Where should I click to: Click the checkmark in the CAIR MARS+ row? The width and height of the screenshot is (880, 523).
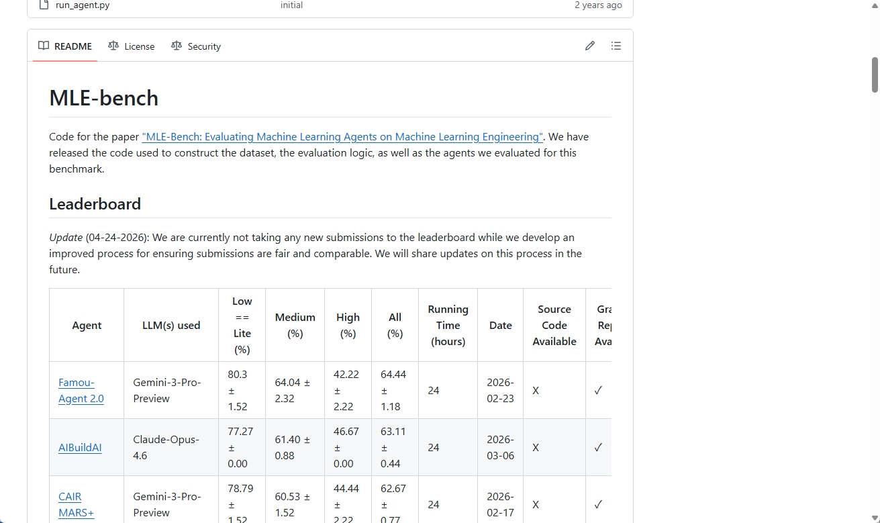tap(598, 505)
